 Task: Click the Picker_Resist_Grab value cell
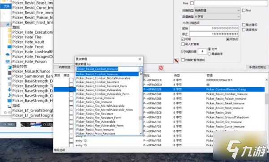click(x=219, y=112)
